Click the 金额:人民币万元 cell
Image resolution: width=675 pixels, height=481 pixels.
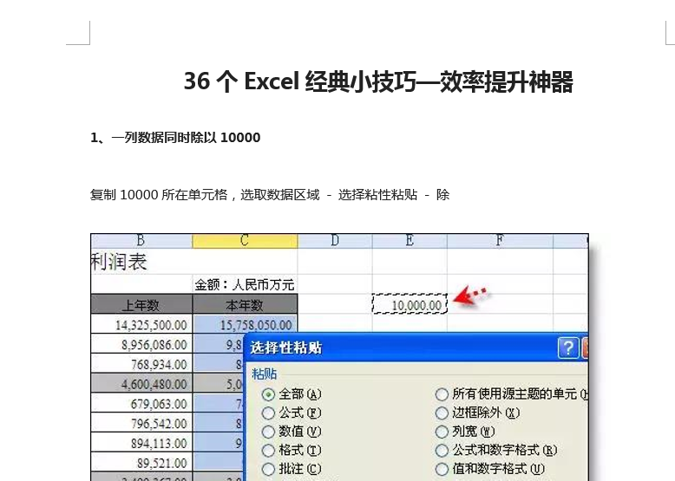tap(245, 284)
